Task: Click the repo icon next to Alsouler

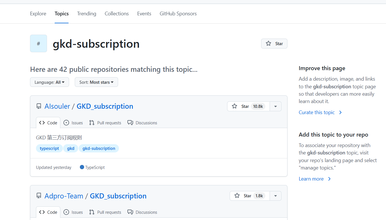Action: (39, 106)
